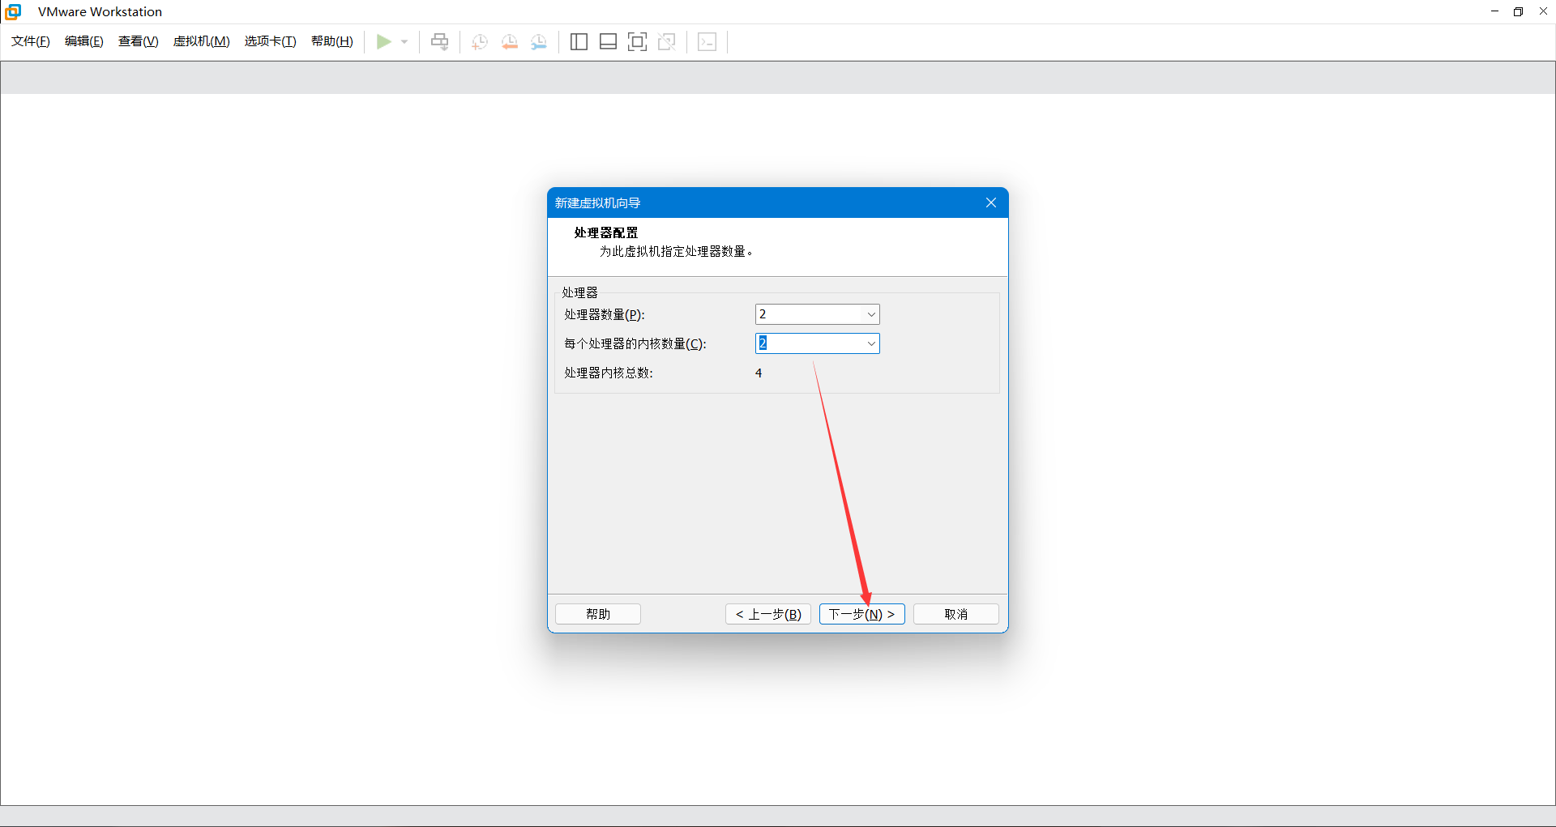The width and height of the screenshot is (1556, 827).
Task: Click the 上一步(B) back button
Action: [x=768, y=614]
